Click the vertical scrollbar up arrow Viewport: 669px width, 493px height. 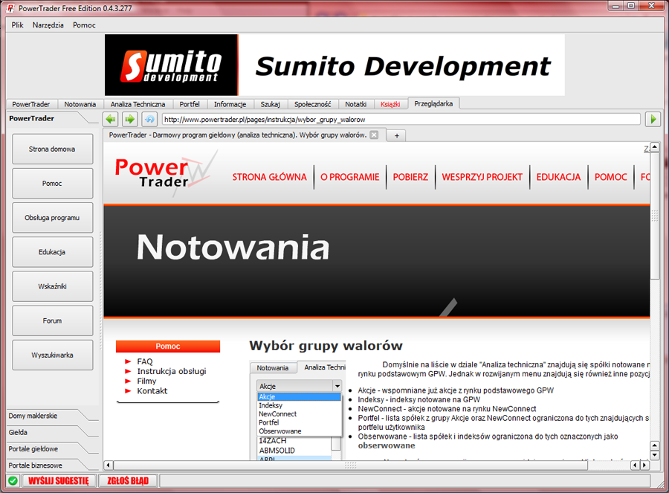coord(654,147)
